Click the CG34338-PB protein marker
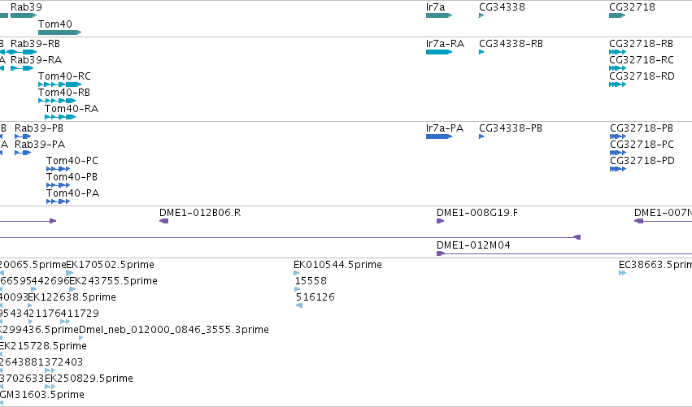Screen dimensions: 692x407 point(481,136)
